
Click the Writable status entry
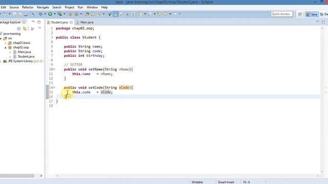tap(197, 182)
